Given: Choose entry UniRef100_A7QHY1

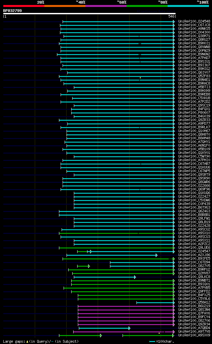Looking at the screenshot, I should coord(194,142).
